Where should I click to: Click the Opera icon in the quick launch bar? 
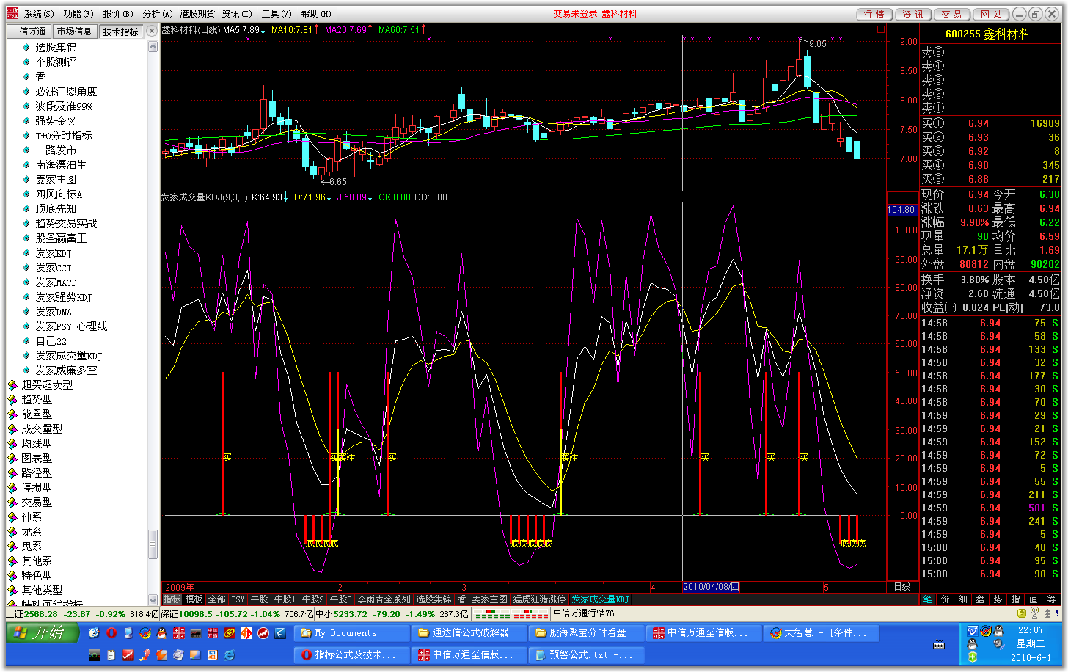tap(111, 632)
